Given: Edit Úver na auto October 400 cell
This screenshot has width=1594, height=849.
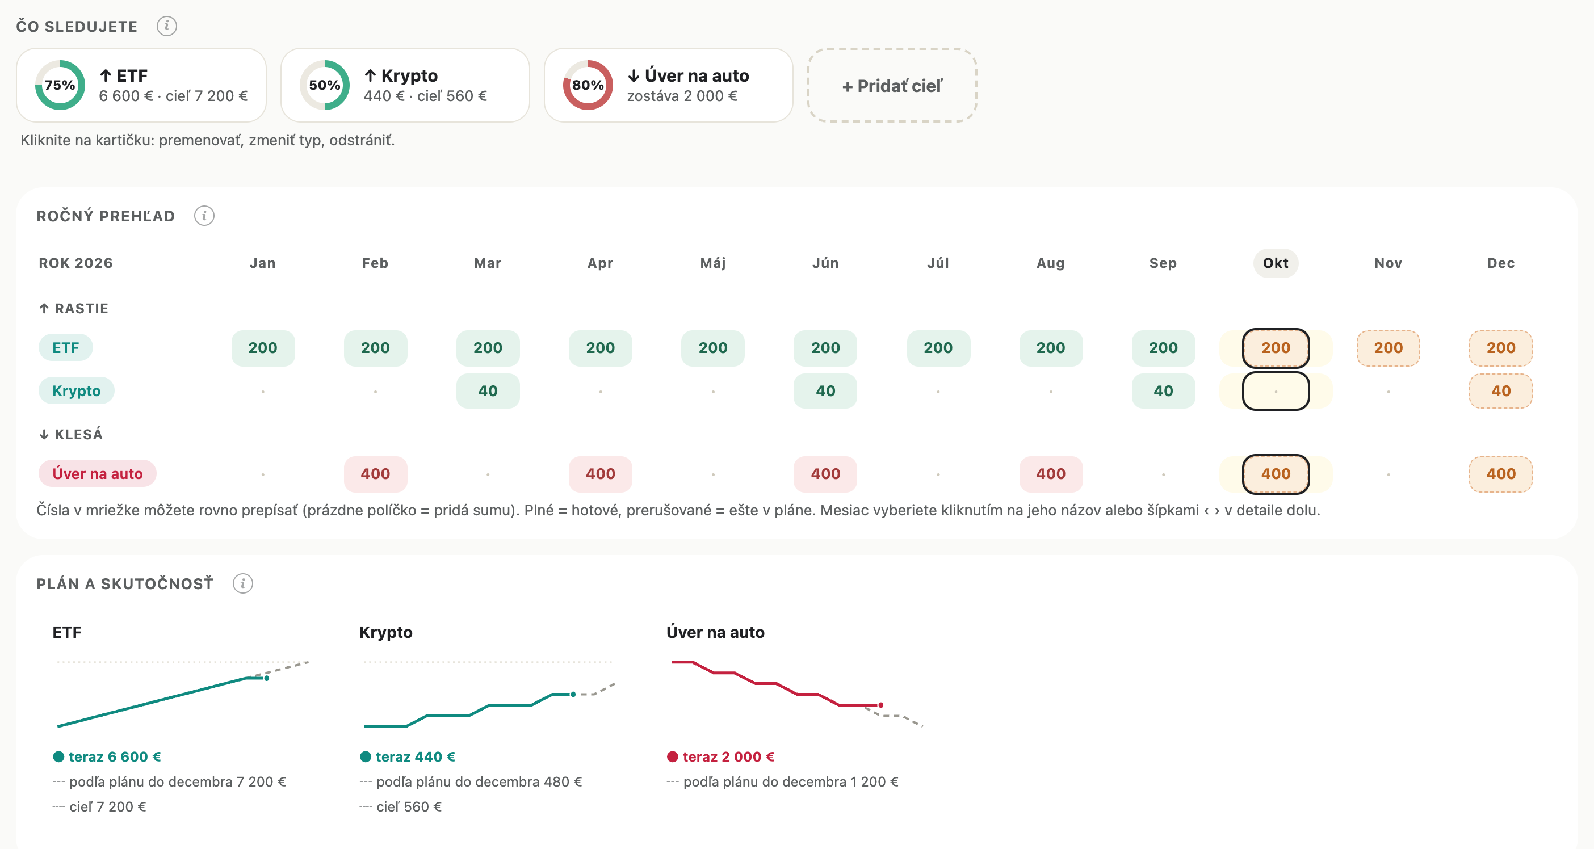Looking at the screenshot, I should click(x=1276, y=474).
